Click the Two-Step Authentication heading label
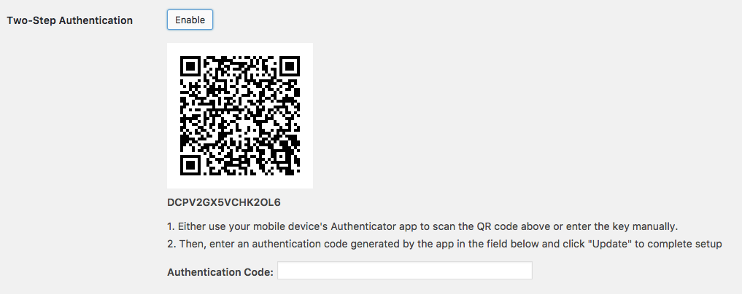This screenshot has width=742, height=294. point(69,20)
